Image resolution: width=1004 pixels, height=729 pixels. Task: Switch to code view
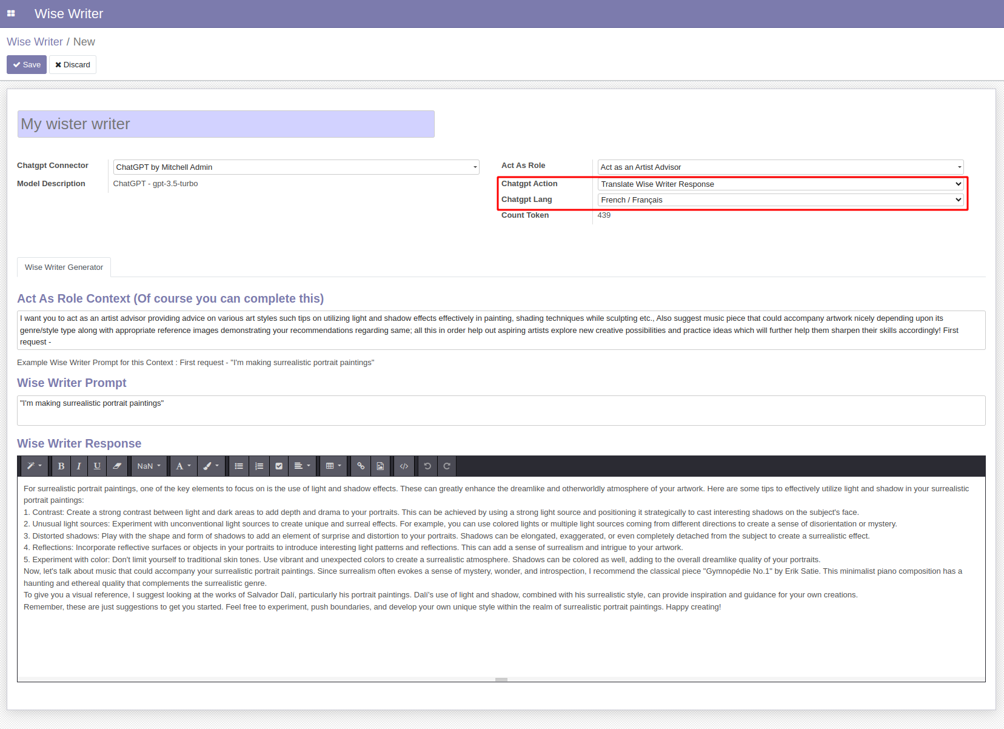tap(404, 466)
